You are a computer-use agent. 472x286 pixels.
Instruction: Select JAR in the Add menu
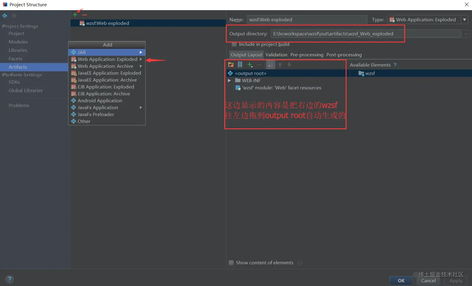click(x=107, y=52)
